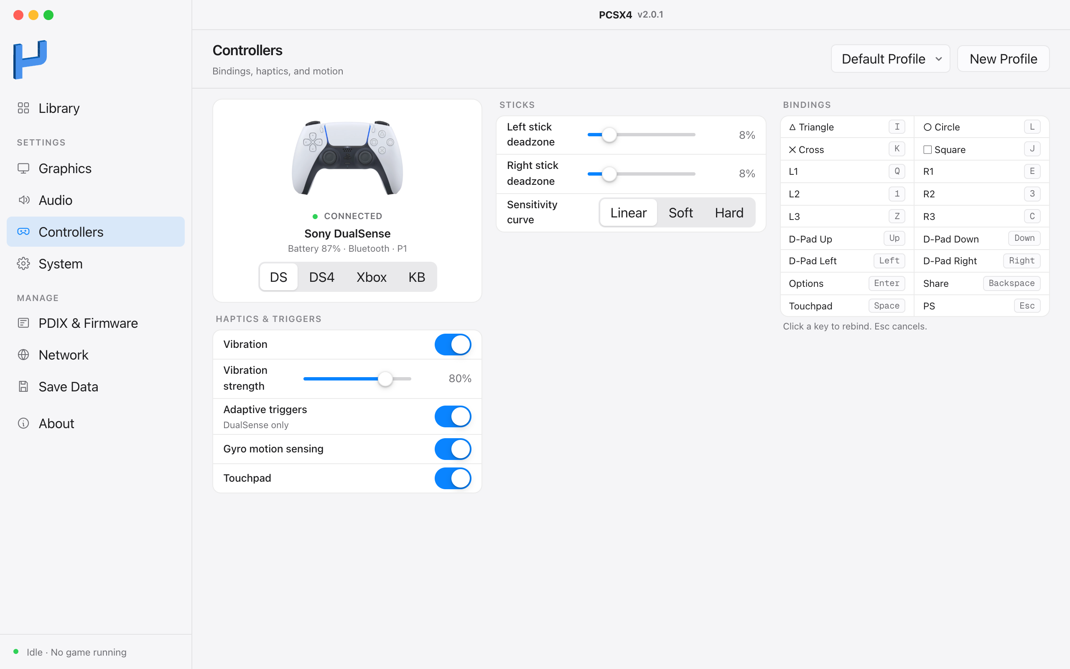Rebind the D-Pad Left key
This screenshot has height=669, width=1070.
pyautogui.click(x=889, y=260)
